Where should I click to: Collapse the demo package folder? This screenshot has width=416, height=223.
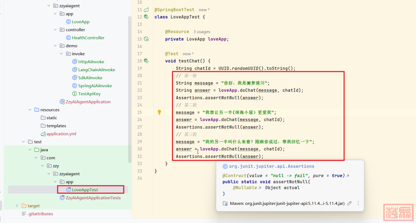click(56, 46)
